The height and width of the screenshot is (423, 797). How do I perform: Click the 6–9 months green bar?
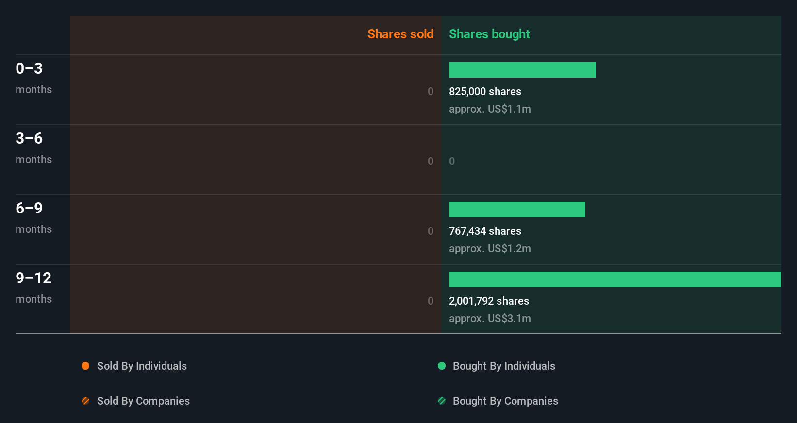click(517, 210)
